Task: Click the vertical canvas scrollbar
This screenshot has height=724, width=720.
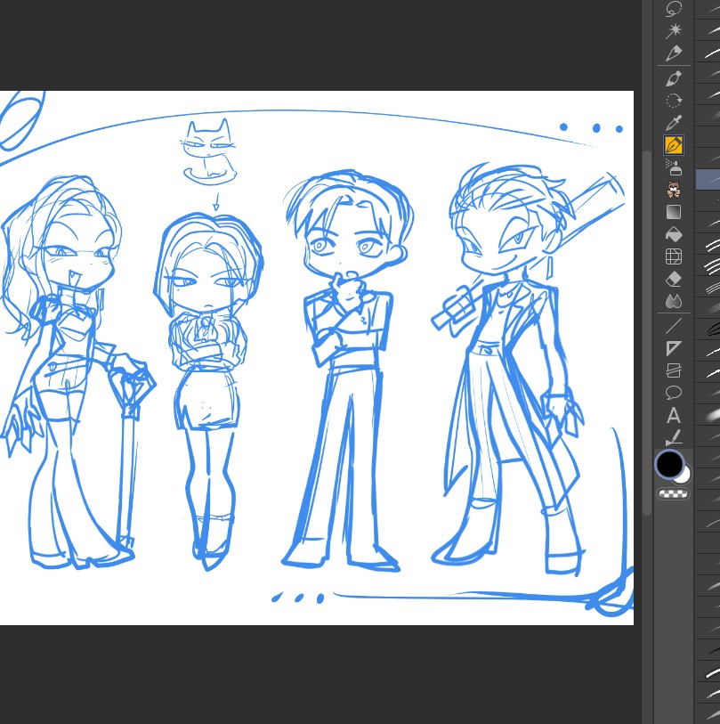Action: [x=647, y=332]
